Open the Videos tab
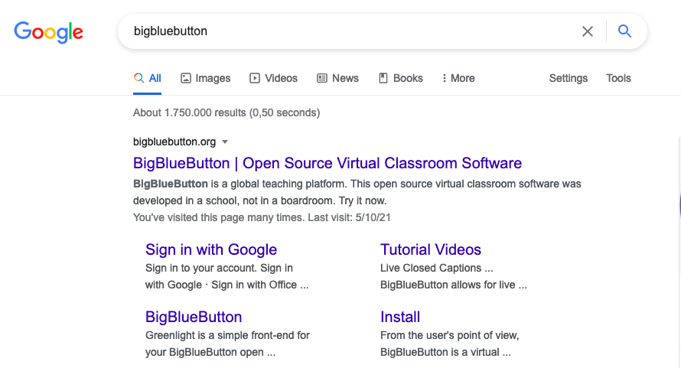This screenshot has width=681, height=368. point(274,78)
